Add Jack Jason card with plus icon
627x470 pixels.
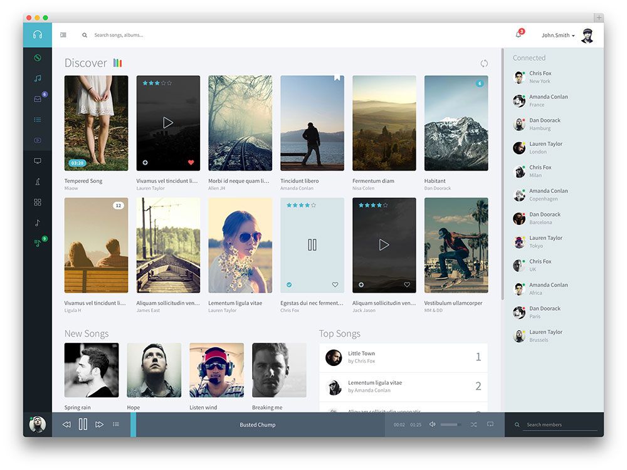pyautogui.click(x=361, y=285)
